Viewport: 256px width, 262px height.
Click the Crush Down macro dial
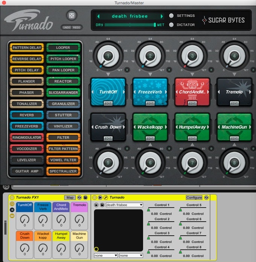[25, 248]
